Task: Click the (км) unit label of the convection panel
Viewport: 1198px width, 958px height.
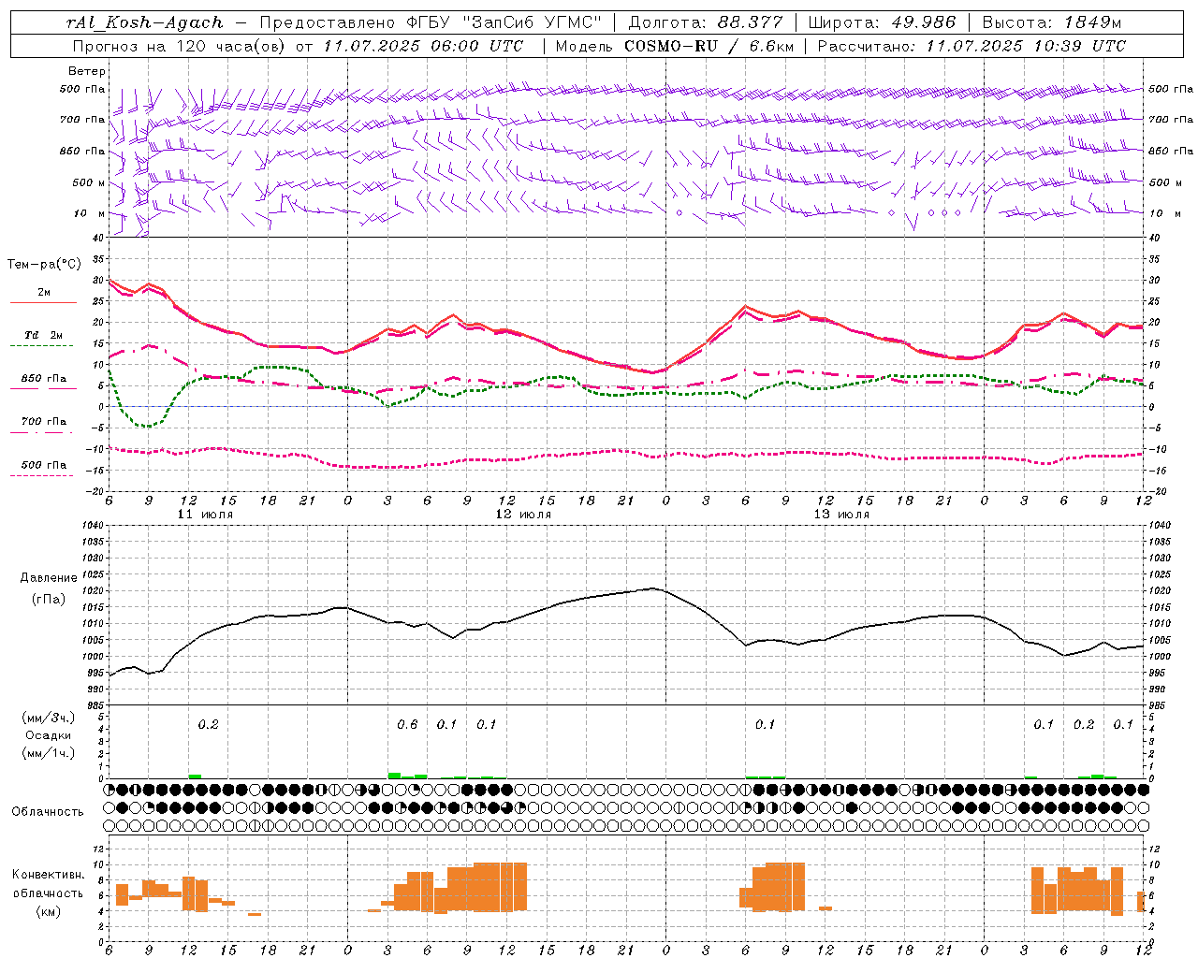Action: (49, 911)
